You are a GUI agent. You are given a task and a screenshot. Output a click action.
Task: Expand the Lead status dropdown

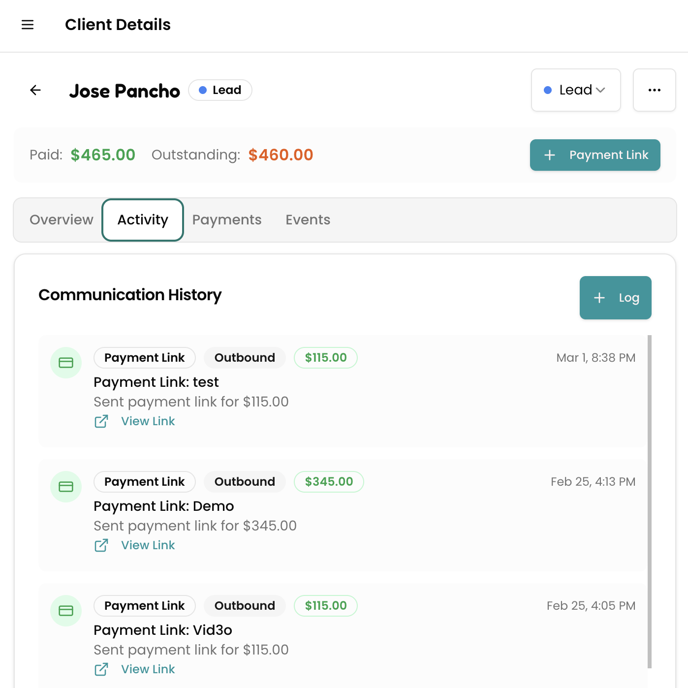pyautogui.click(x=575, y=90)
